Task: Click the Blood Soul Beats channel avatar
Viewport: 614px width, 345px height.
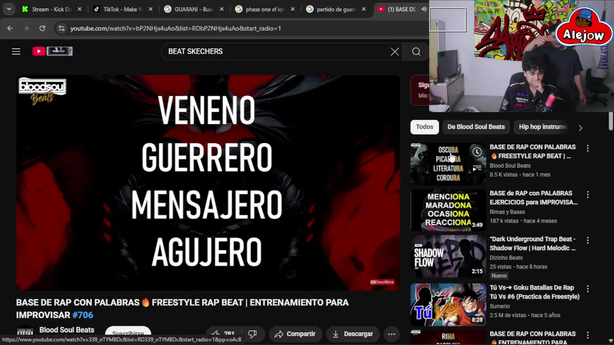Action: point(25,333)
